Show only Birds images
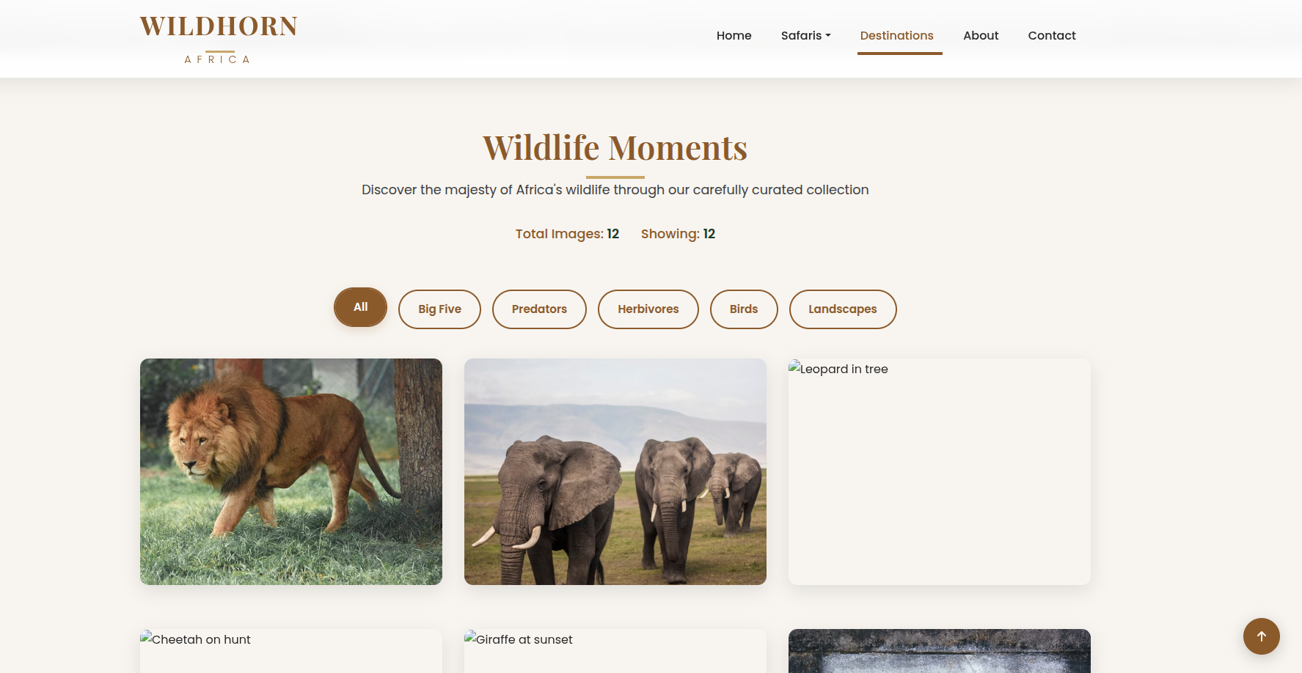 [x=744, y=309]
